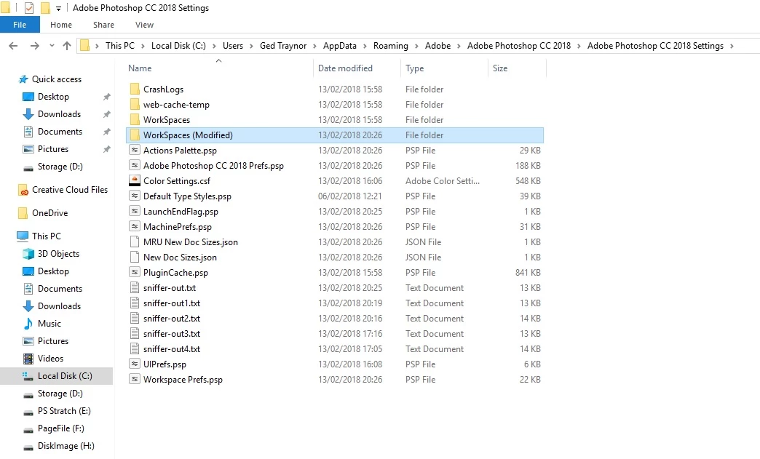The image size is (760, 459).
Task: Select the file named sniffer-out1.txt
Action: click(172, 303)
